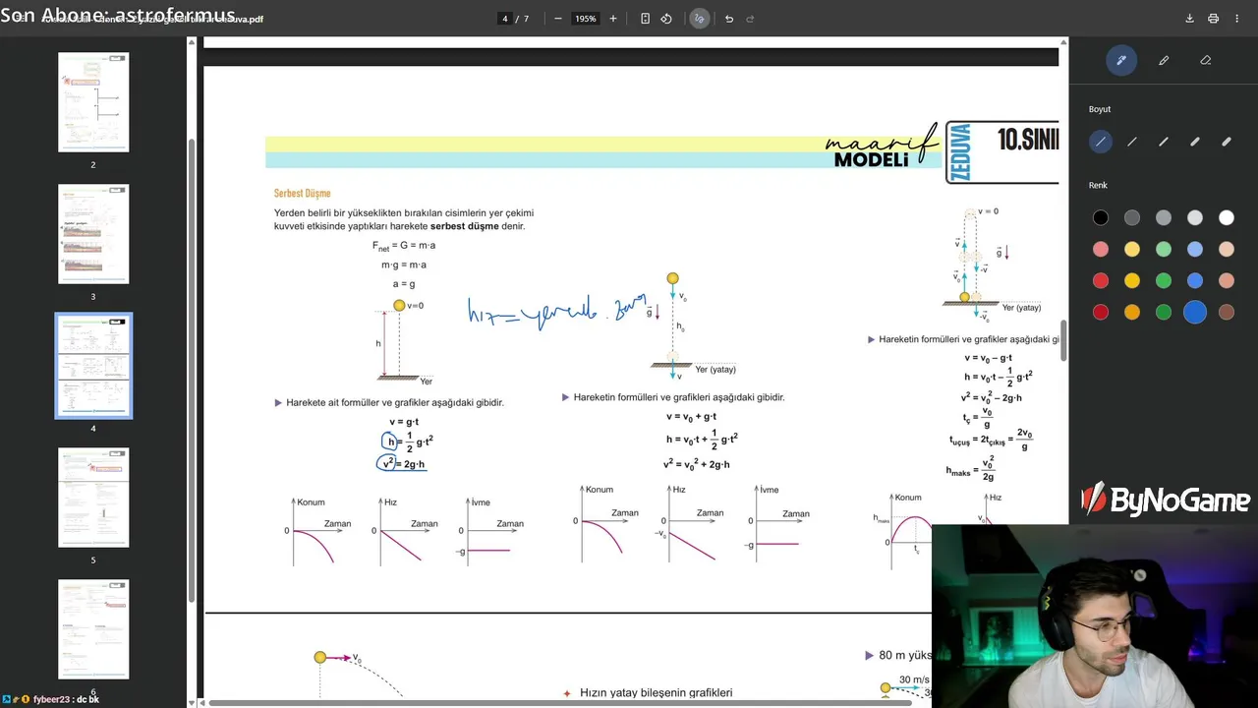1258x708 pixels.
Task: Pick the medium red color swatch
Action: coord(1101,281)
